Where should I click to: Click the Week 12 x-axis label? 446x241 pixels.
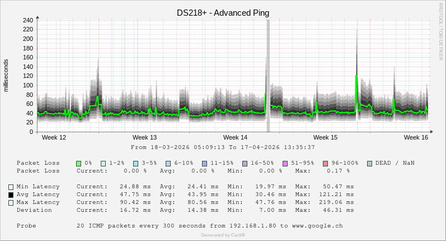[54, 137]
